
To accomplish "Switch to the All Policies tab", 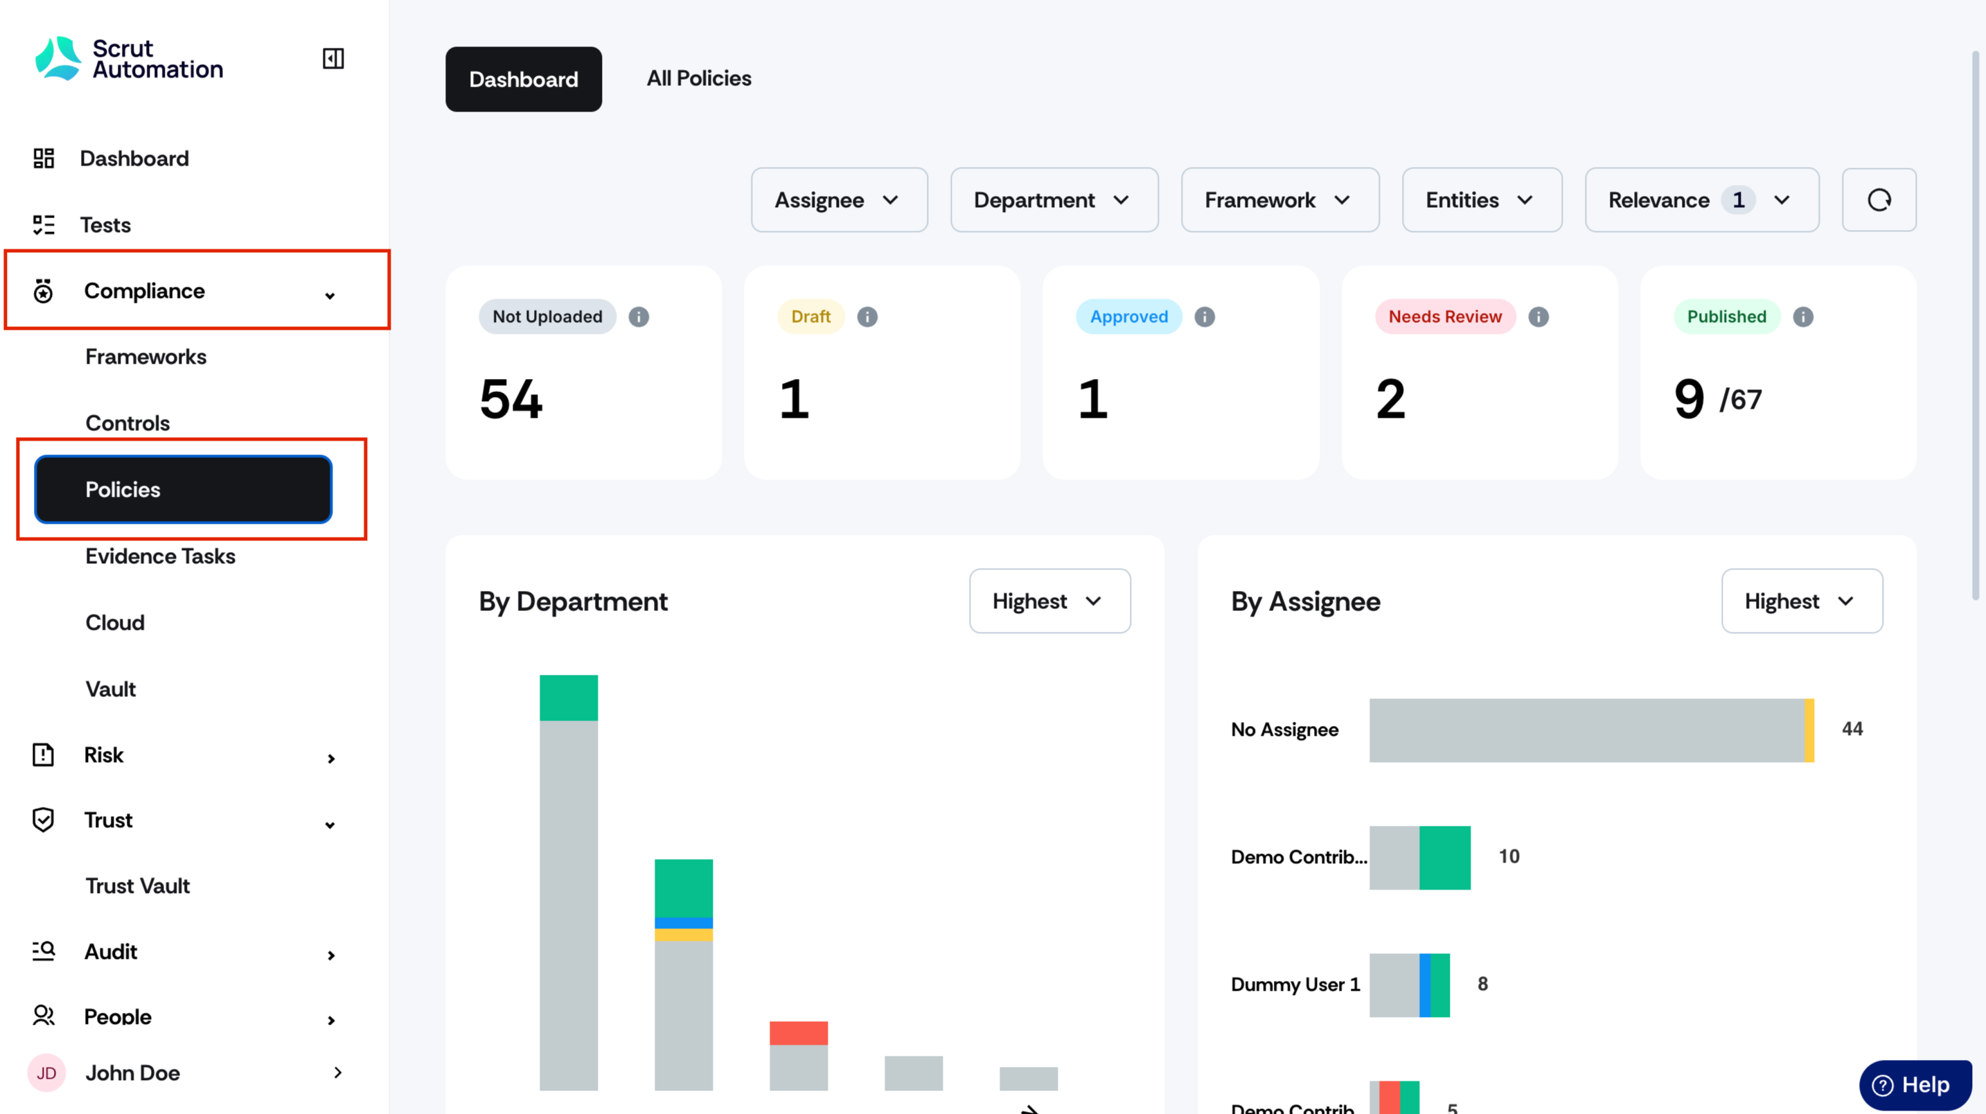I will 698,79.
